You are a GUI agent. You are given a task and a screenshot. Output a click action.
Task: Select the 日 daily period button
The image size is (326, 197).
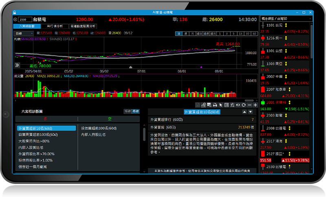[179, 34]
